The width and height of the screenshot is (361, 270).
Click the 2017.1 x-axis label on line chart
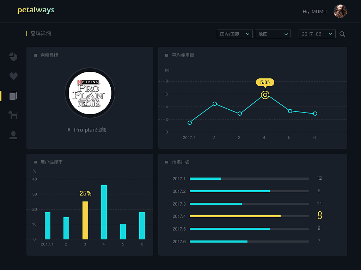(x=189, y=137)
